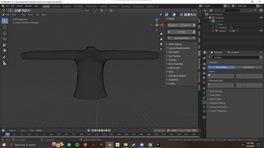Select the Measure tool

pos(5,63)
